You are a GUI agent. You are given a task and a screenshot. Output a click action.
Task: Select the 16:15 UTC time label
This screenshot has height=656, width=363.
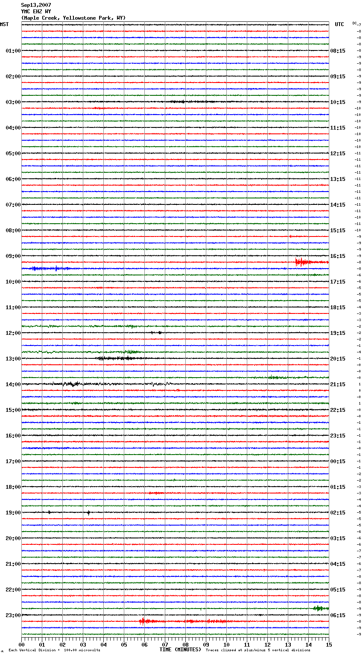(x=338, y=256)
